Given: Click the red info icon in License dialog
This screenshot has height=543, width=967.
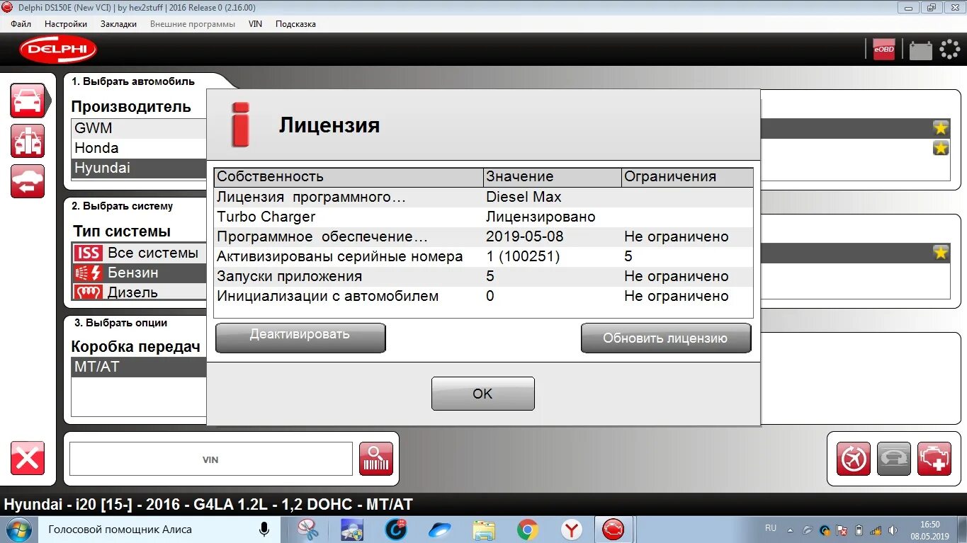Looking at the screenshot, I should pos(241,125).
